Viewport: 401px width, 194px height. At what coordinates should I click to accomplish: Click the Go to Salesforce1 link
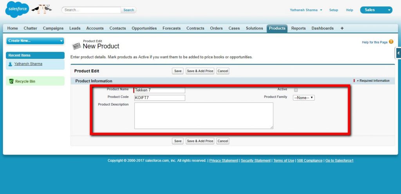(340, 161)
